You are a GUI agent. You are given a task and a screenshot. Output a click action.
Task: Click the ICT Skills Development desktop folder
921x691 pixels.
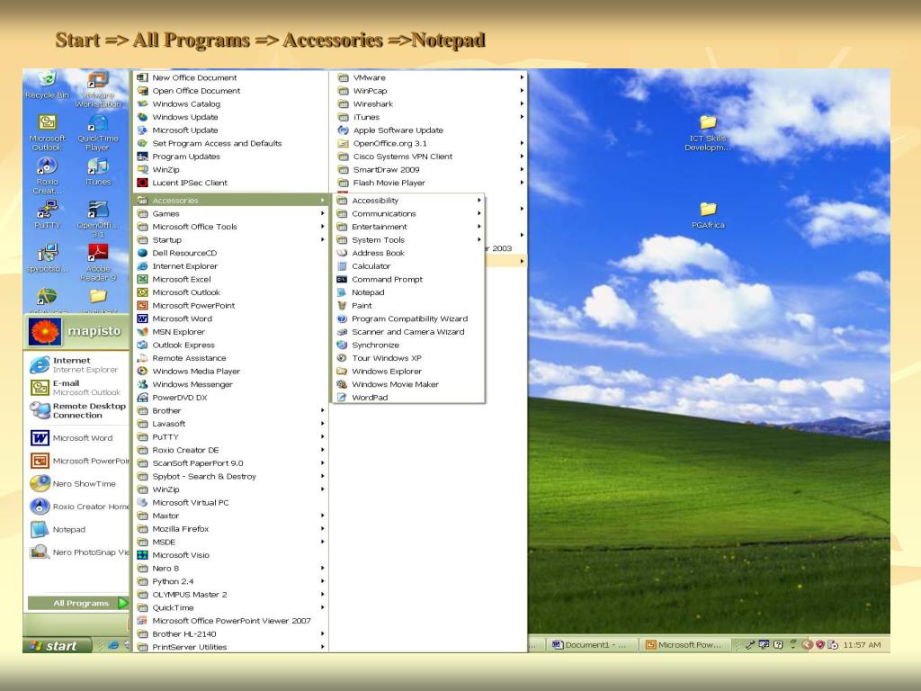[x=708, y=133]
